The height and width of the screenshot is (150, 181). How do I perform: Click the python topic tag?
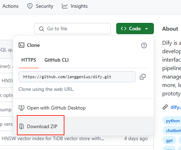coord(172,121)
